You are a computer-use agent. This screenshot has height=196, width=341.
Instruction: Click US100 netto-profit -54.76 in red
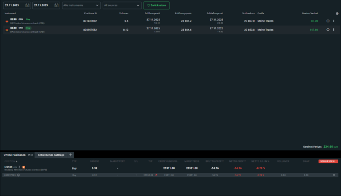pyautogui.click(x=238, y=168)
